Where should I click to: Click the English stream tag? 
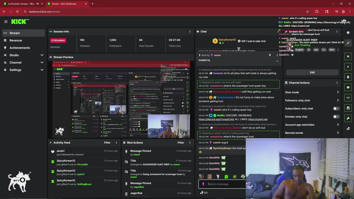coord(299,50)
